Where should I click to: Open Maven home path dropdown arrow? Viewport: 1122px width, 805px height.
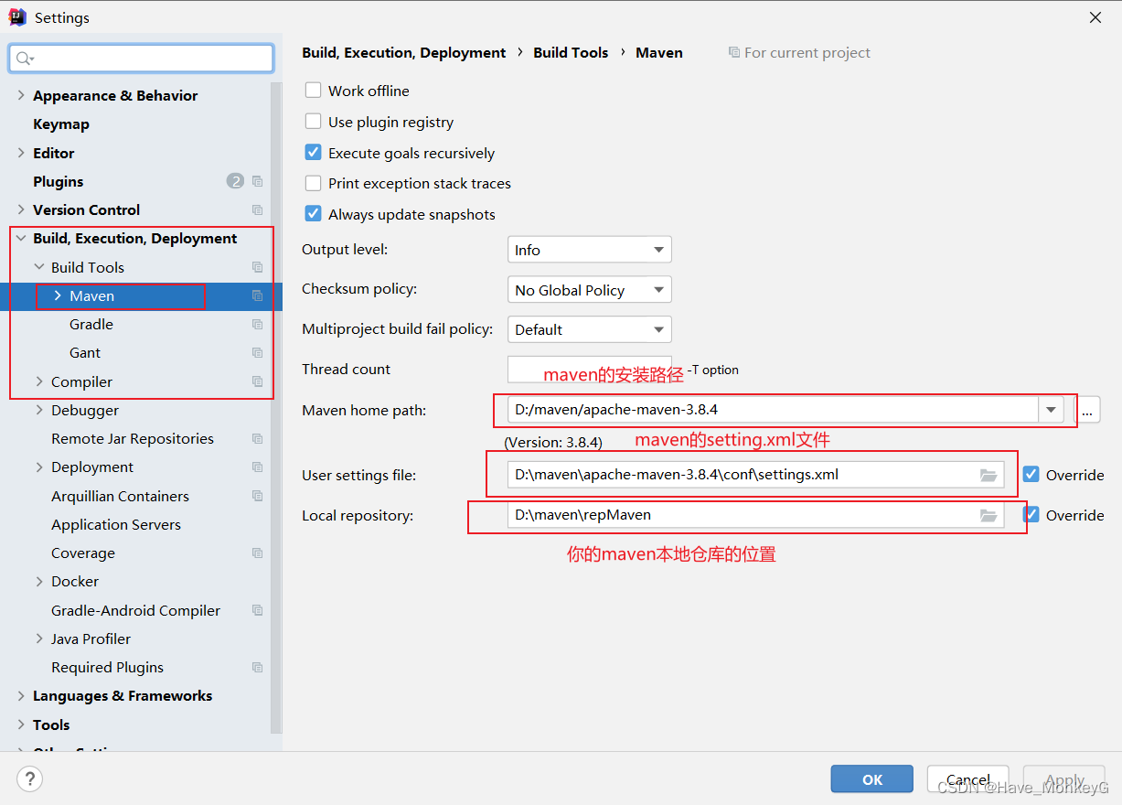click(1052, 410)
